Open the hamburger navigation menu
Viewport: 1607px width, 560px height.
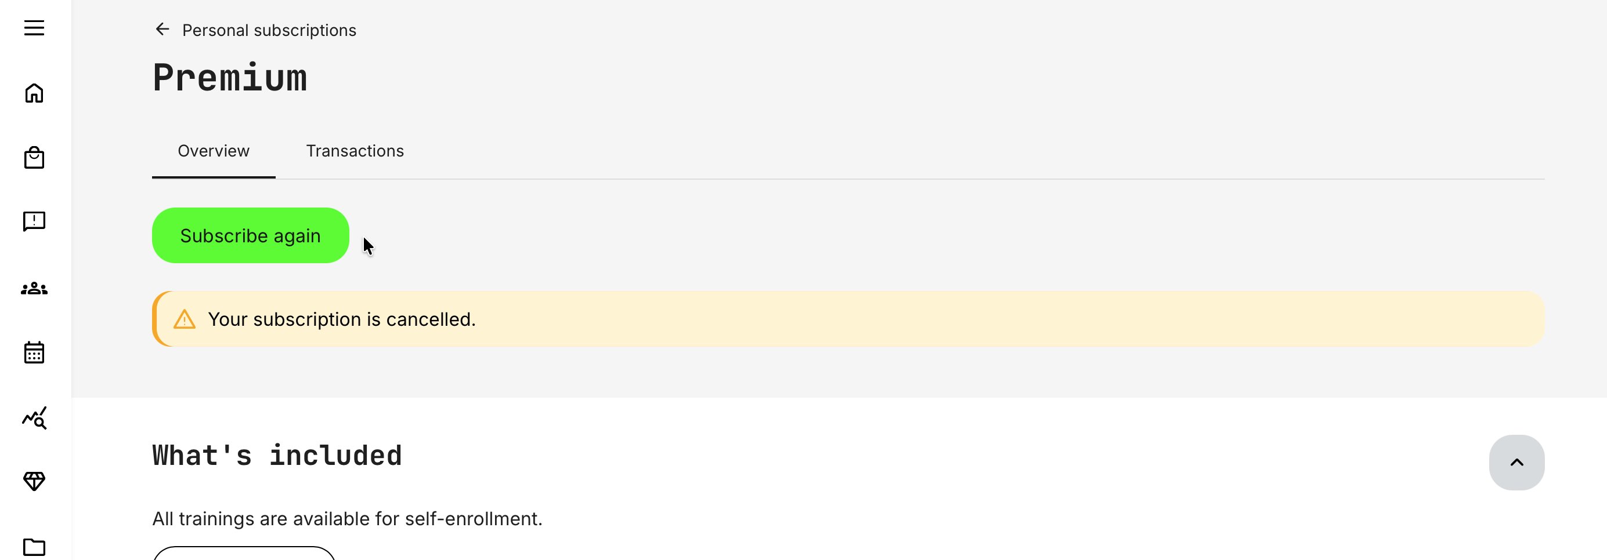pyautogui.click(x=34, y=27)
